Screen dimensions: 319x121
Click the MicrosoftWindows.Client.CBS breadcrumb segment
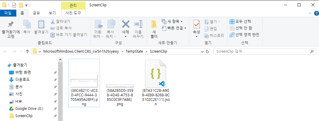(x=82, y=51)
